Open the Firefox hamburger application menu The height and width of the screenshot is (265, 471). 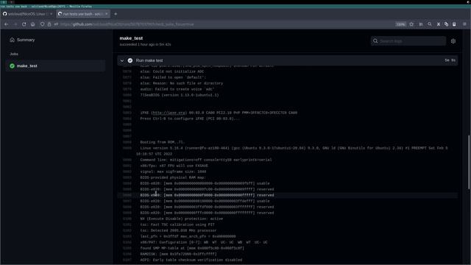click(x=464, y=24)
